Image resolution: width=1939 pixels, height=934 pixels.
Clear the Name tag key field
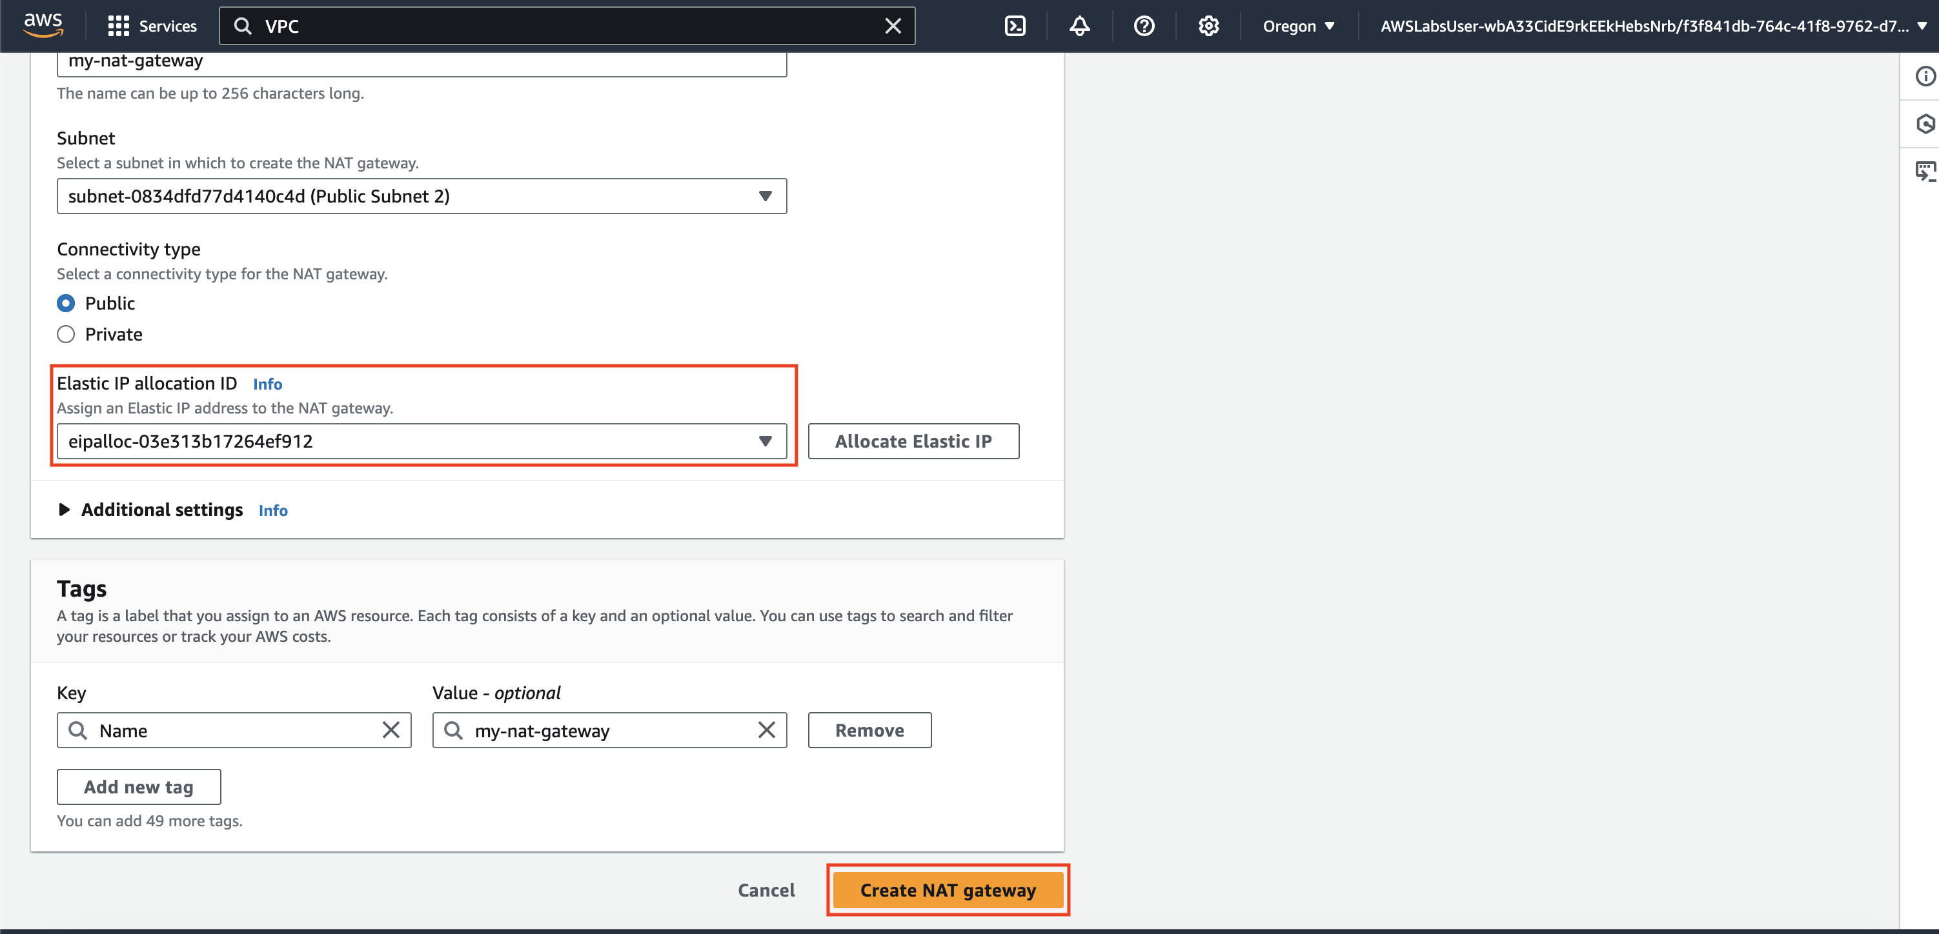coord(391,730)
